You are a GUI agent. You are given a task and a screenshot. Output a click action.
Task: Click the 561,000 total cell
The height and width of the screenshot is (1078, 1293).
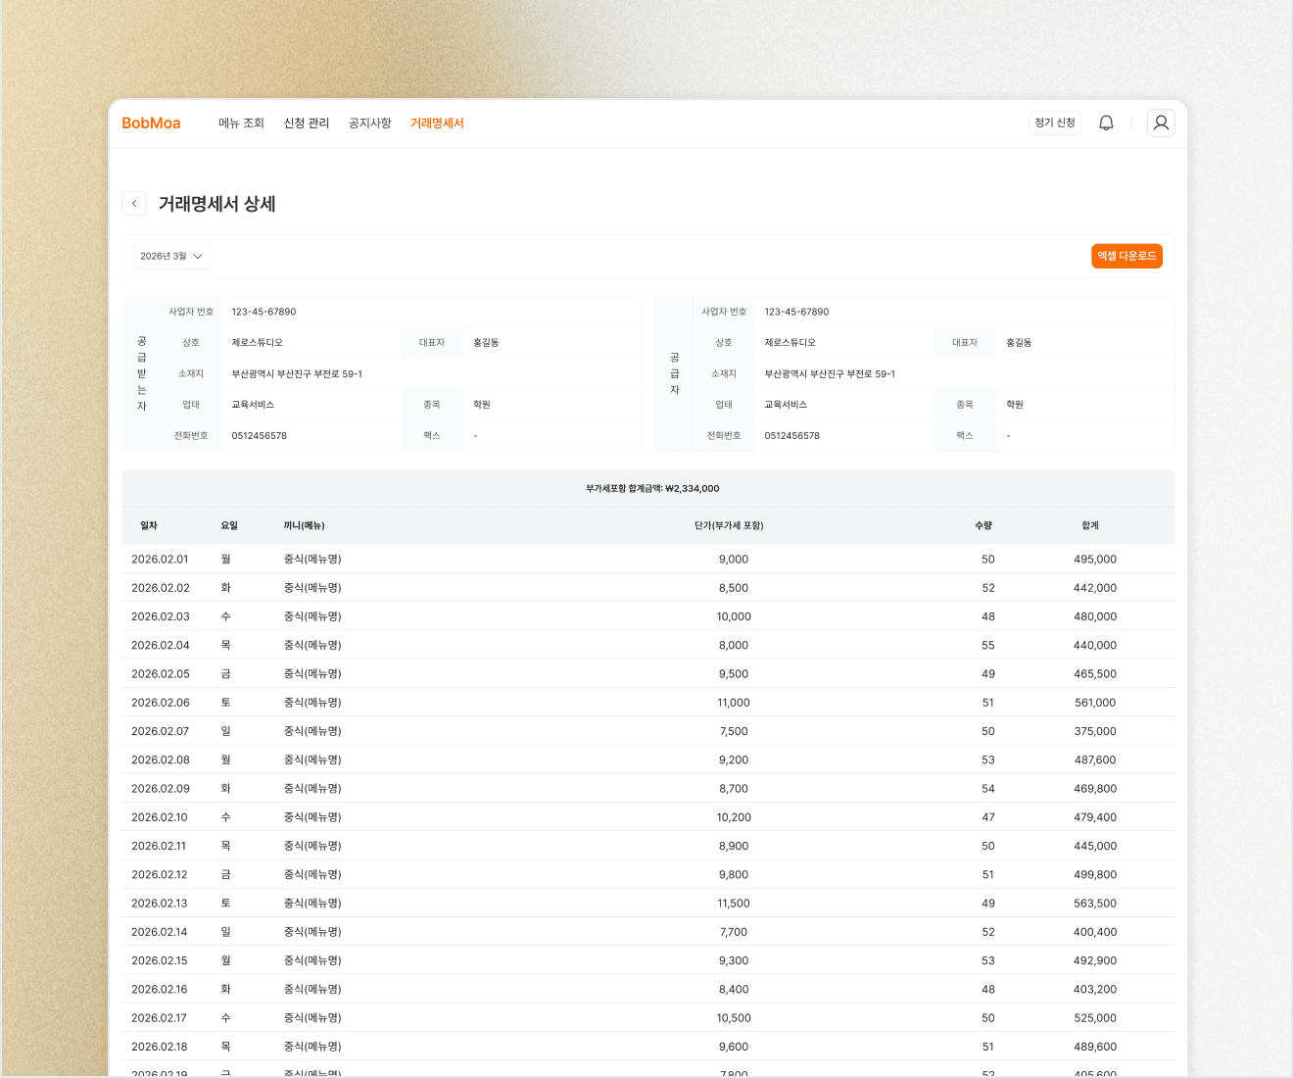(x=1095, y=703)
